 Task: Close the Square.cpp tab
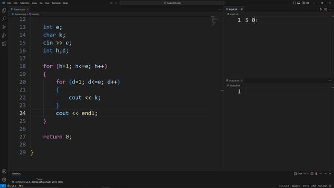28,9
